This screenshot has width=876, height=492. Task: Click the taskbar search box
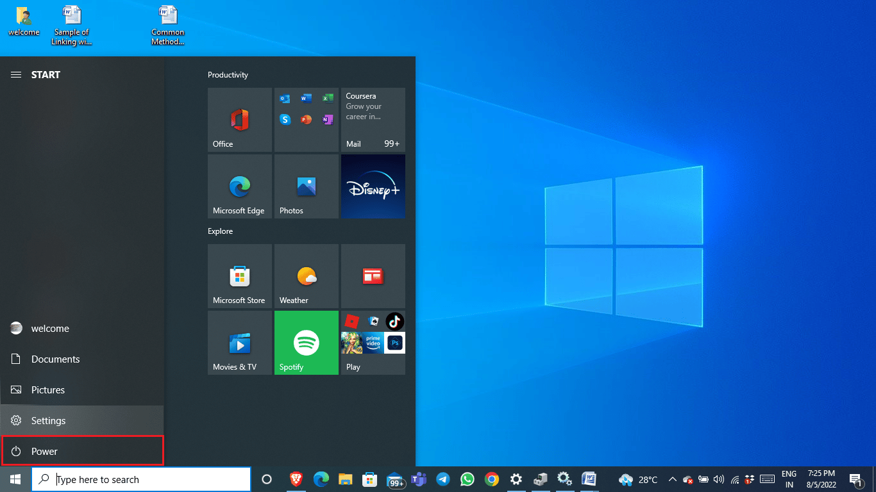point(141,479)
